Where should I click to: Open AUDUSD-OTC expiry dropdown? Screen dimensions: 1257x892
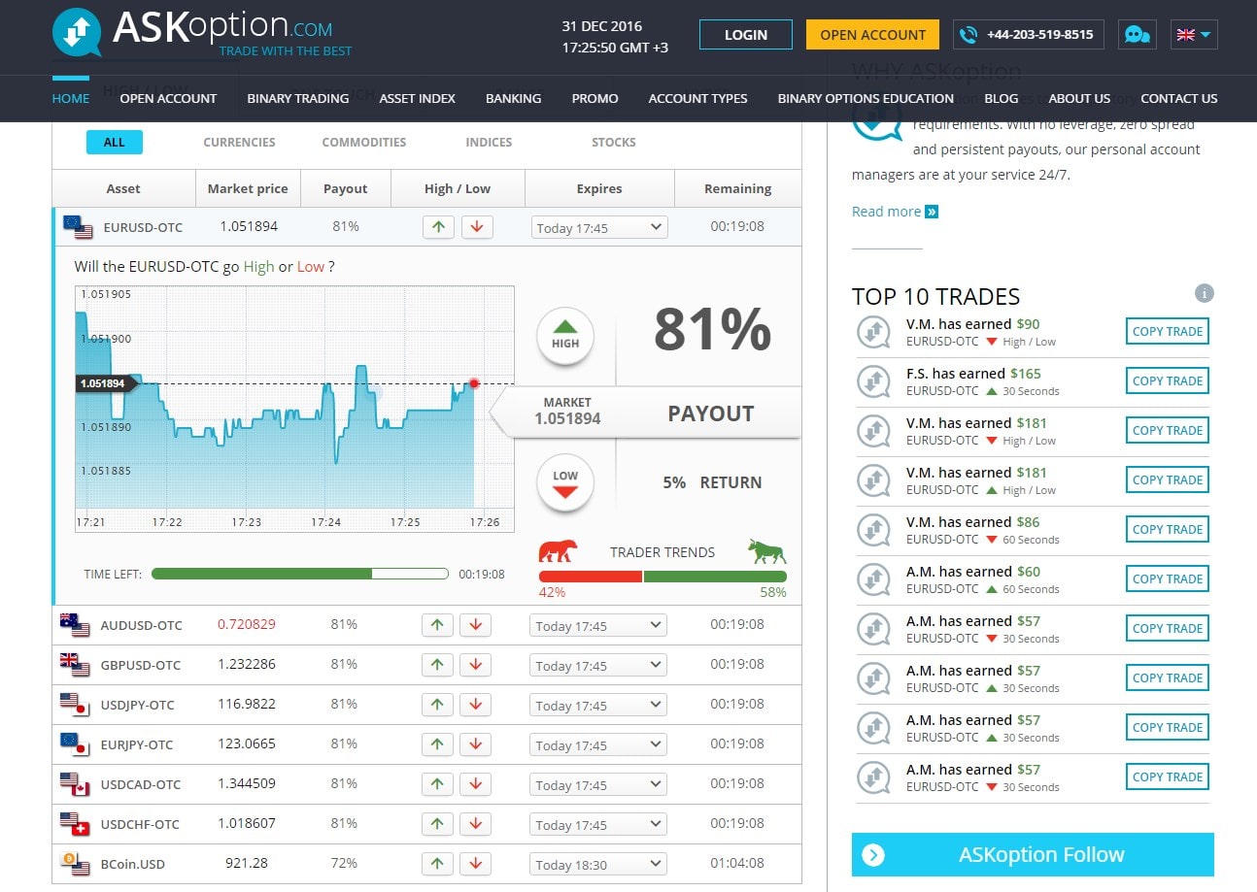coord(598,626)
